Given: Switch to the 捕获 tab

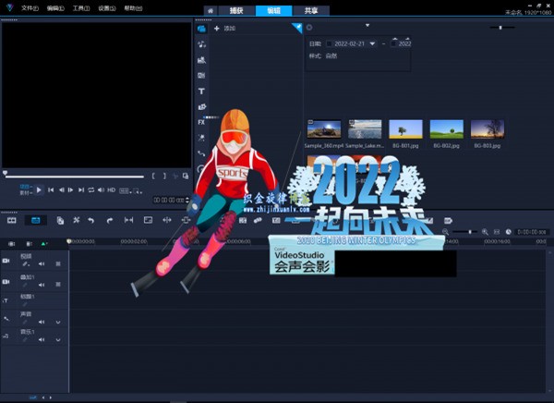Looking at the screenshot, I should click(x=236, y=10).
